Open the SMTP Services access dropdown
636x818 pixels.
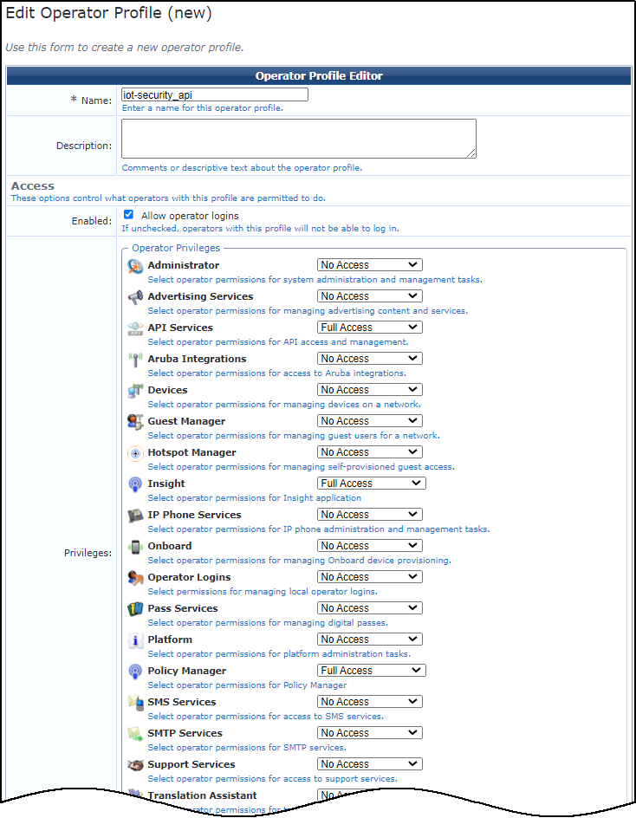[369, 733]
